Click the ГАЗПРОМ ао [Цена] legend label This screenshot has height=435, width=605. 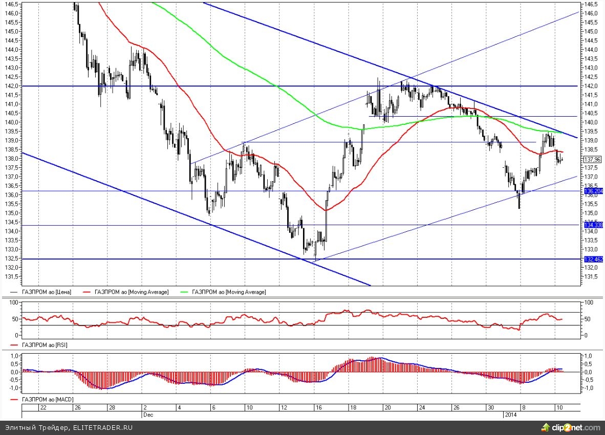coord(47,292)
